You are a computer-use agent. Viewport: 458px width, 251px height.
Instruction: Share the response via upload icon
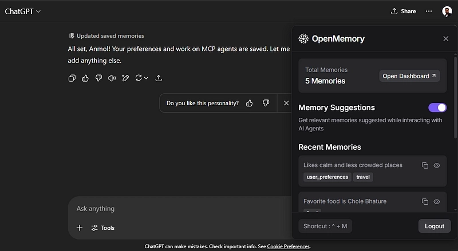pyautogui.click(x=159, y=78)
